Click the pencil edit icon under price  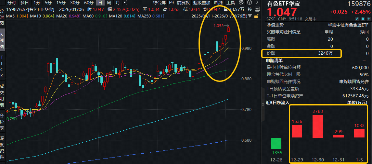[357, 19]
